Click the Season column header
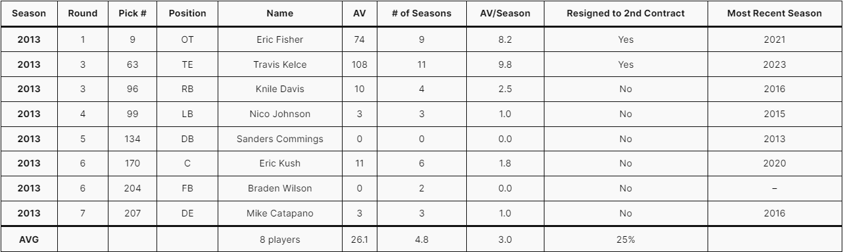Viewport: 843px width, 252px height. [29, 13]
